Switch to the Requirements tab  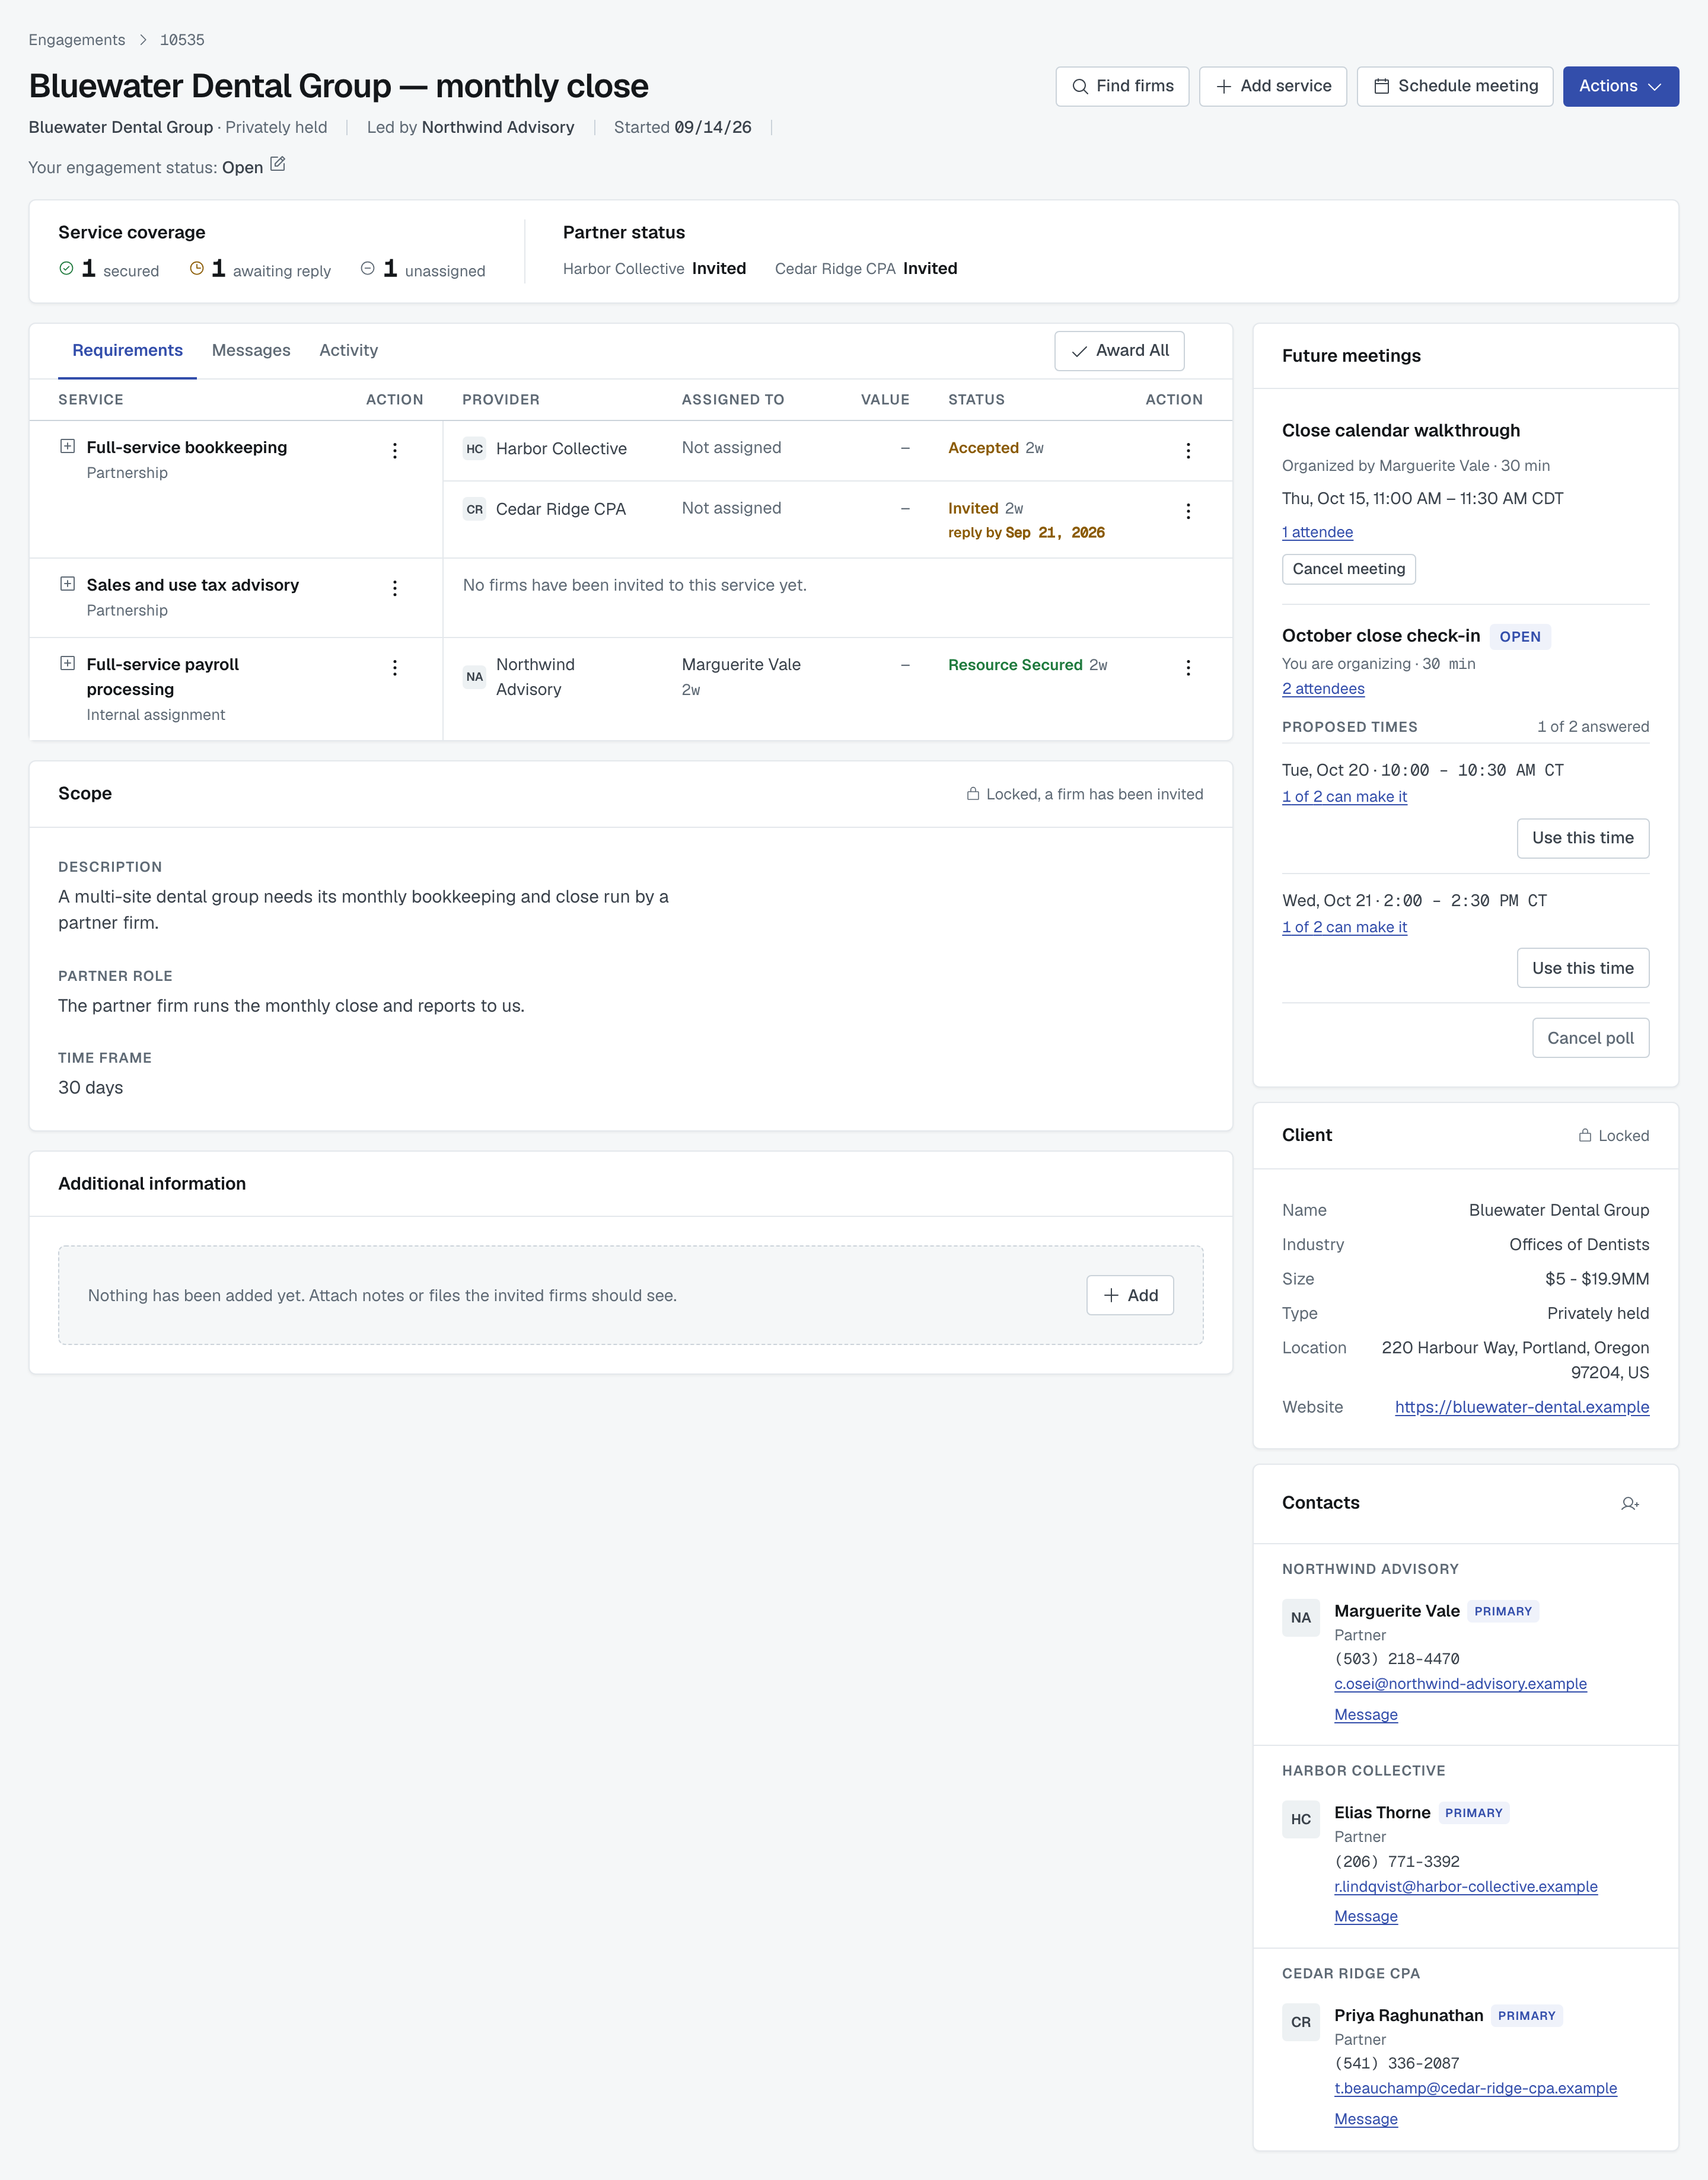(127, 351)
